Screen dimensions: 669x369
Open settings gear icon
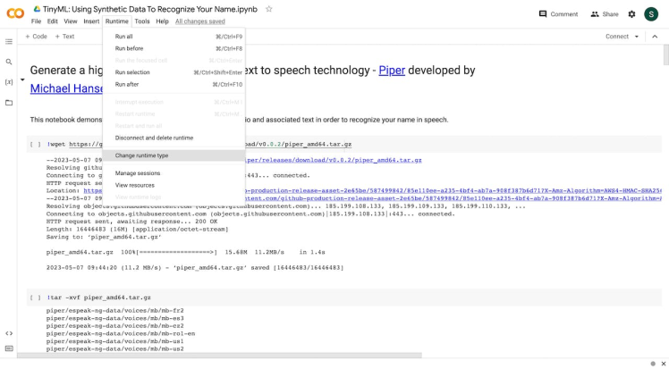tap(631, 14)
